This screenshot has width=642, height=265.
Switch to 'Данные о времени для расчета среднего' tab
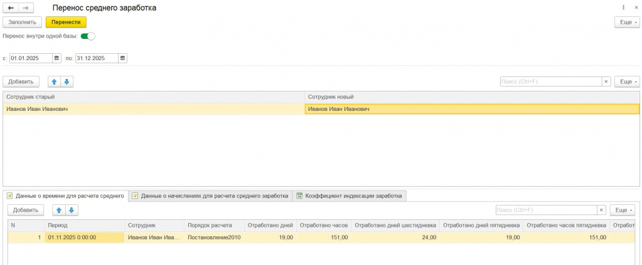(65, 196)
